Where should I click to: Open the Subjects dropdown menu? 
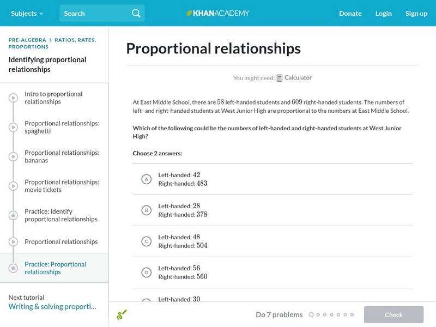click(x=27, y=13)
